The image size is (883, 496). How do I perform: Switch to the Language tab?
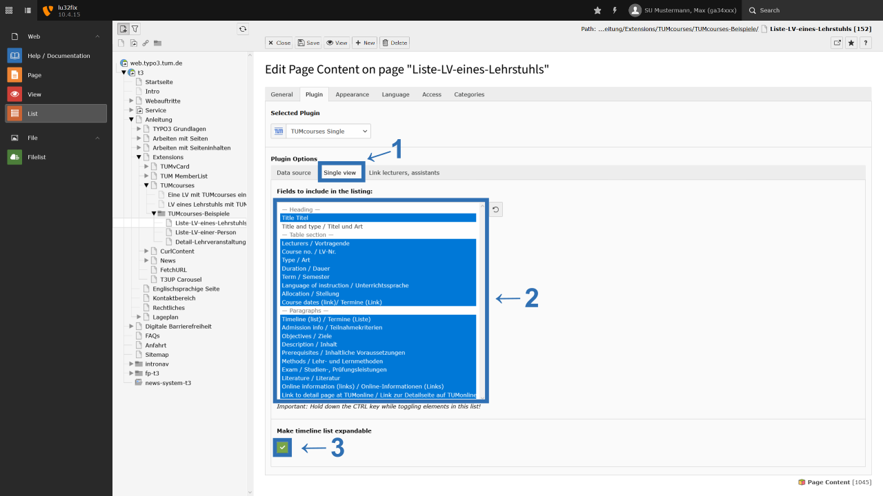click(395, 94)
